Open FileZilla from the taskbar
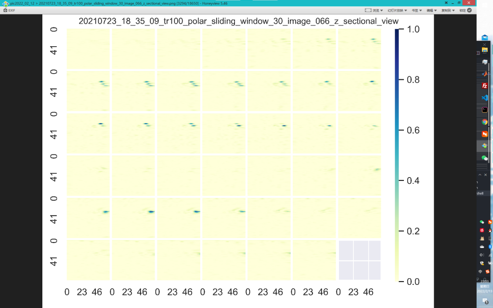This screenshot has width=493, height=308. 485,86
